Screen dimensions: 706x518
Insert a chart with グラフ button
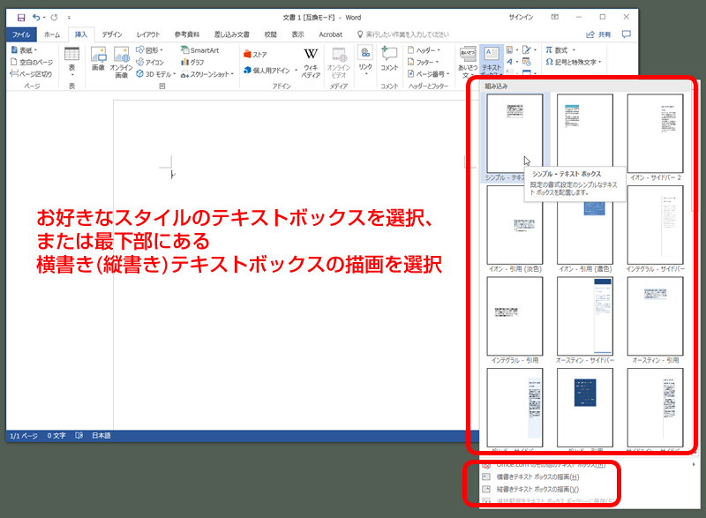pyautogui.click(x=192, y=63)
